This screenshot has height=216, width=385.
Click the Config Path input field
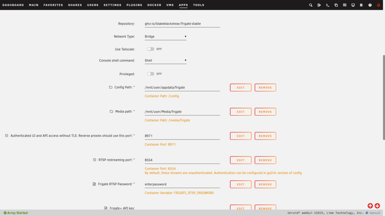coord(182,88)
